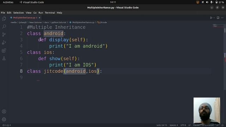Screen dimensions: 226x127
Task: Click the screen recording indicator icon
Action: 198,2
